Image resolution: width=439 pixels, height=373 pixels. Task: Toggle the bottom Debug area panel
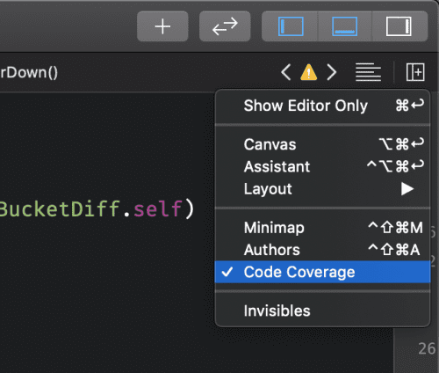click(344, 26)
